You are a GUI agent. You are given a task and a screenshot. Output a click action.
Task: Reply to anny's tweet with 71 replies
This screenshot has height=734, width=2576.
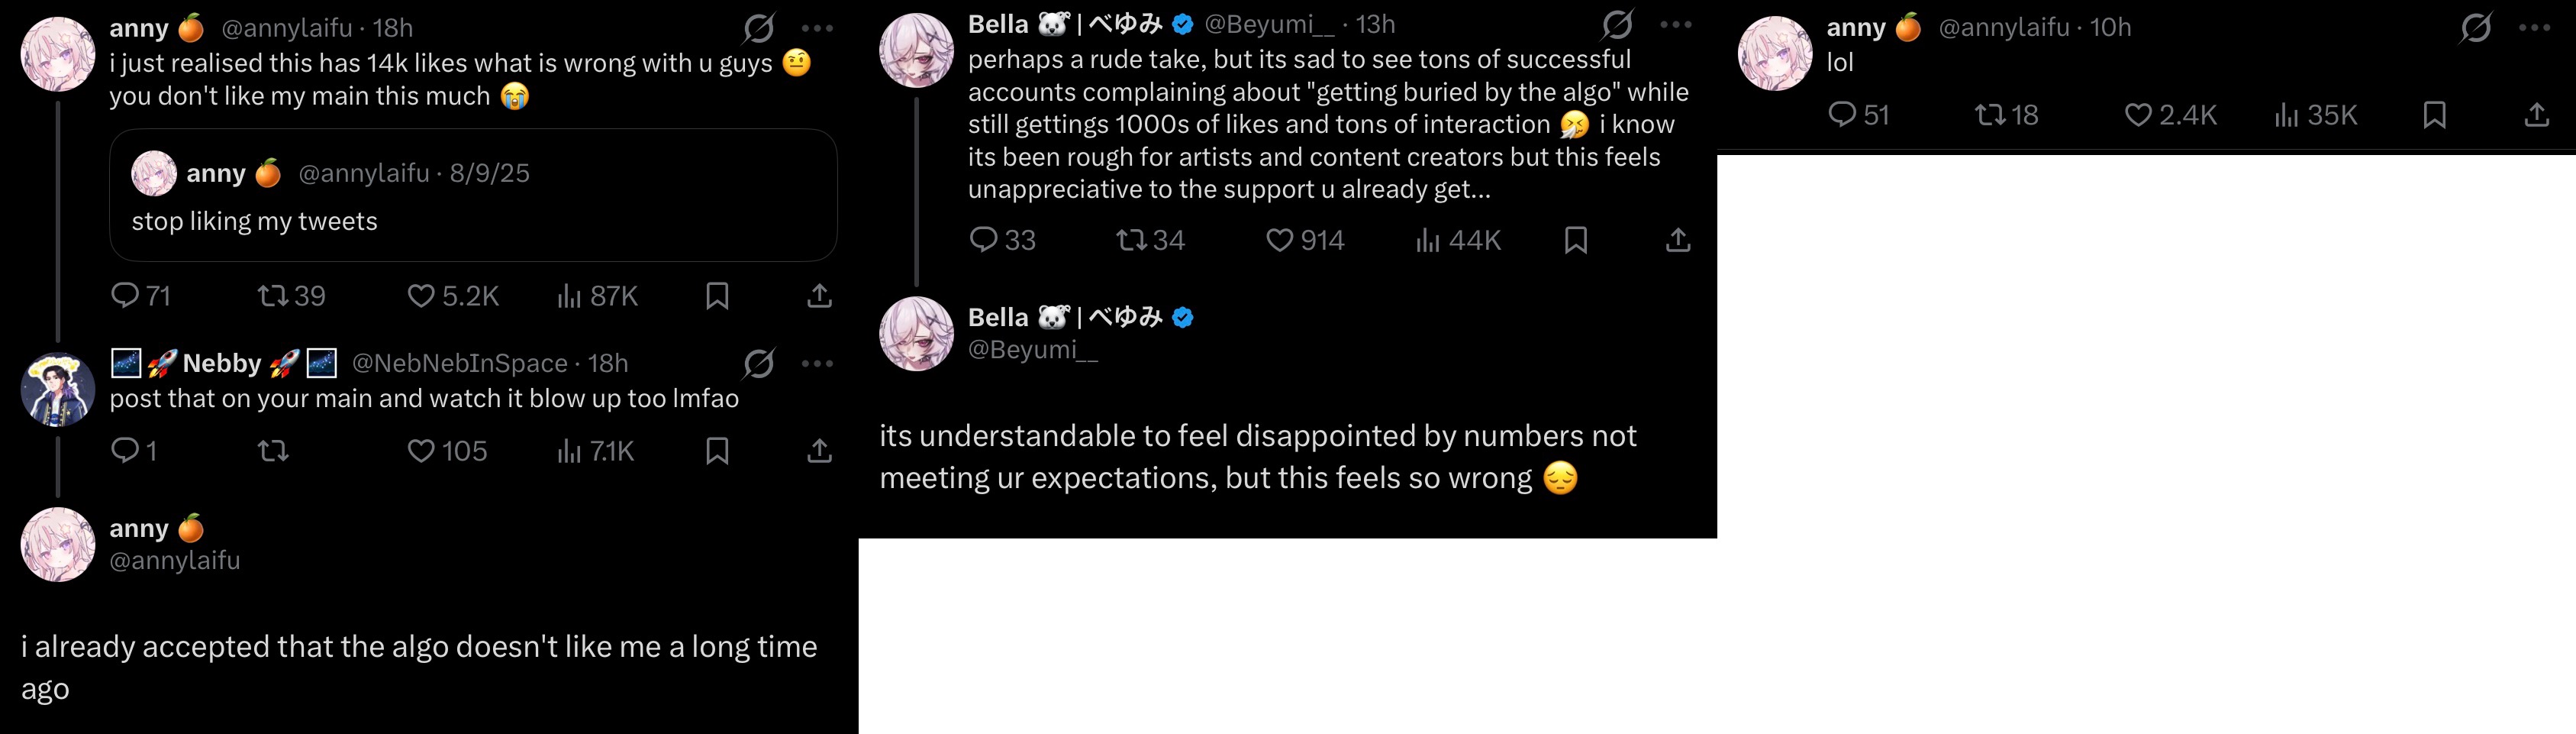pyautogui.click(x=125, y=296)
